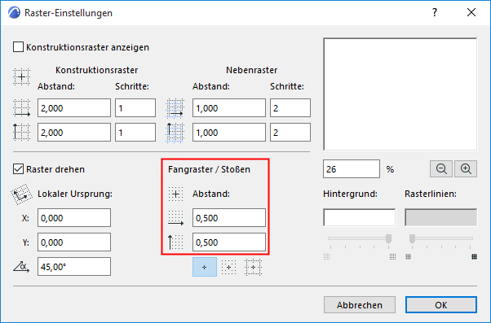
Task: Close the Raster-Einstellungen dialog
Action: click(471, 12)
